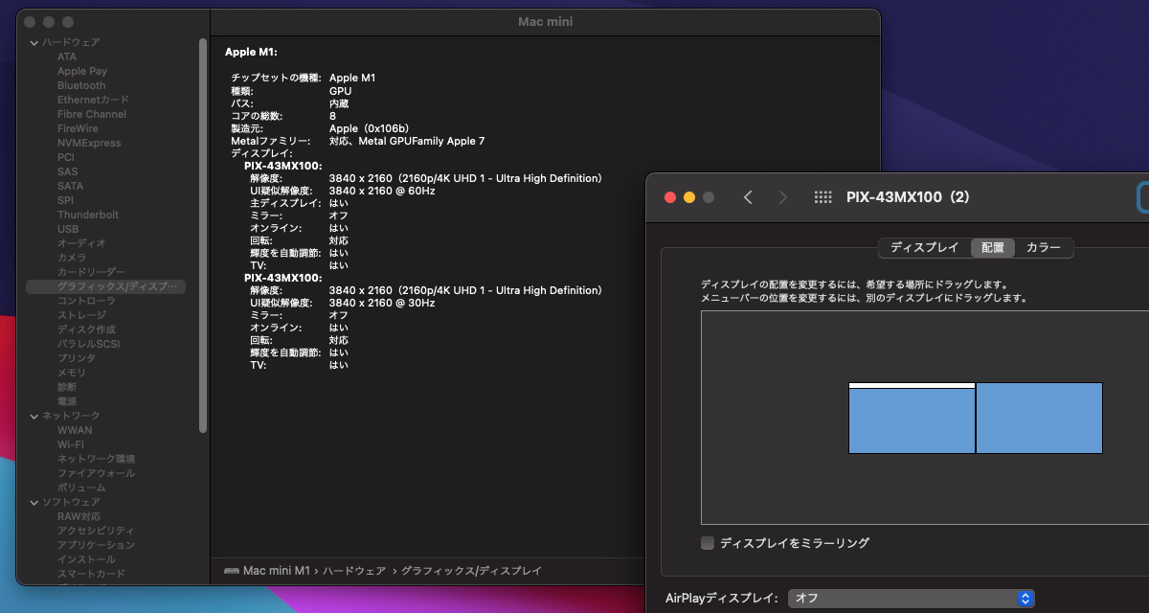The height and width of the screenshot is (613, 1149).
Task: Select Thunderbolt in the sidebar
Action: 88,215
